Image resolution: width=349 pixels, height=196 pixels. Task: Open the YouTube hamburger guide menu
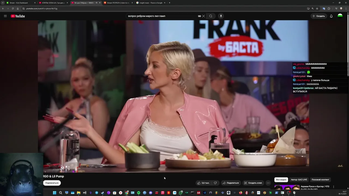(5, 16)
